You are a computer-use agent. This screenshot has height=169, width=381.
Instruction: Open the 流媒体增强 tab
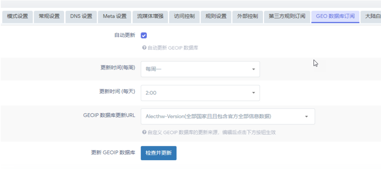pos(150,17)
